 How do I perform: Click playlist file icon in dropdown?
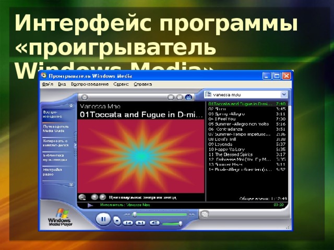[208, 94]
